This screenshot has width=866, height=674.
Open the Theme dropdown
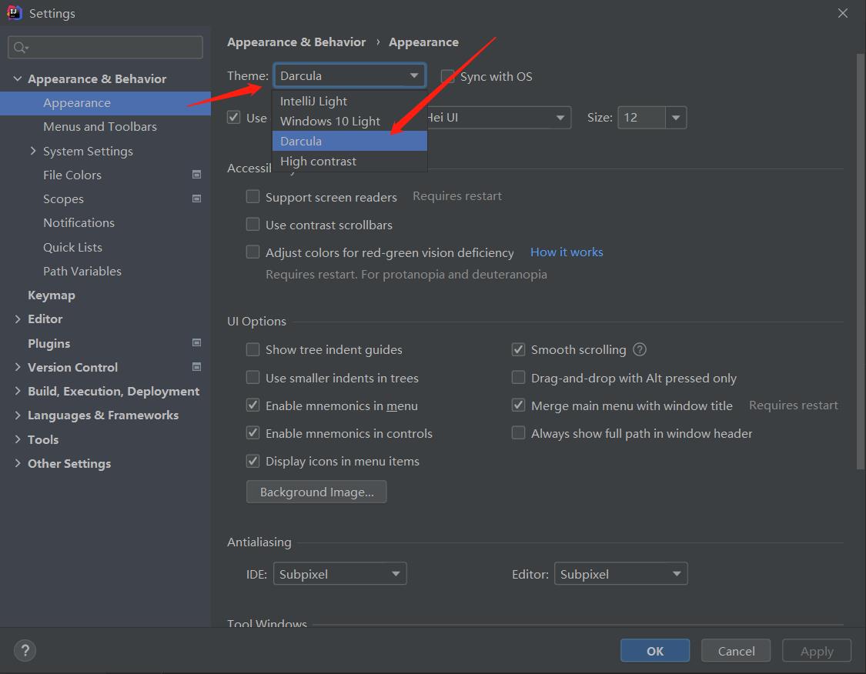click(x=349, y=75)
